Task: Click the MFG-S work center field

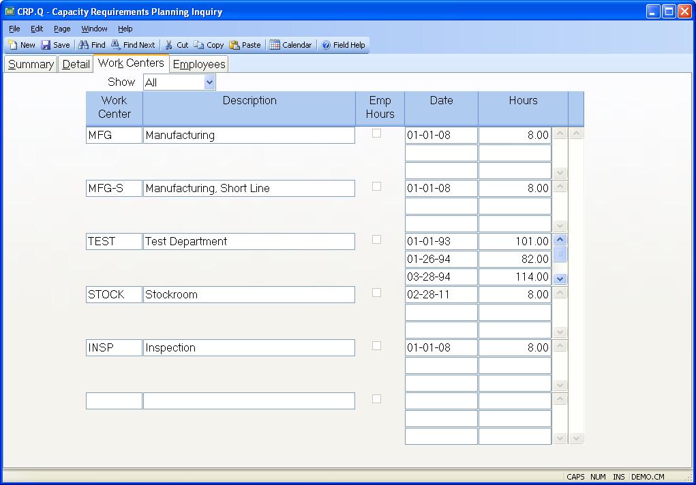Action: coord(114,189)
